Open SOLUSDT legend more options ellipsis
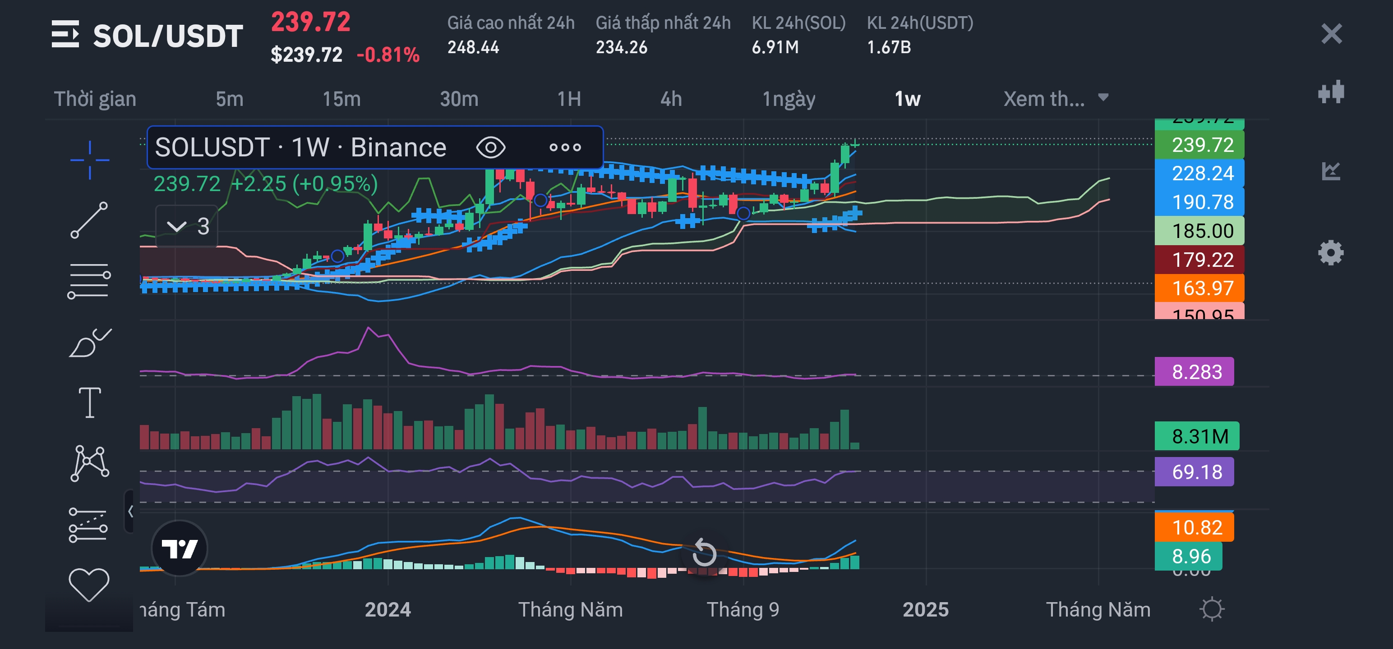 pos(565,147)
